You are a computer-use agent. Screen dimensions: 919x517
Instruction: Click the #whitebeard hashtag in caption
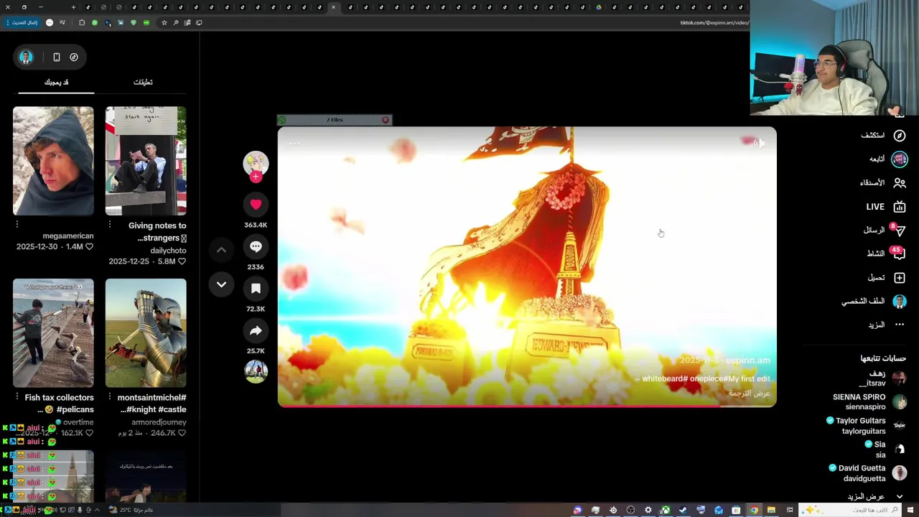(x=665, y=379)
